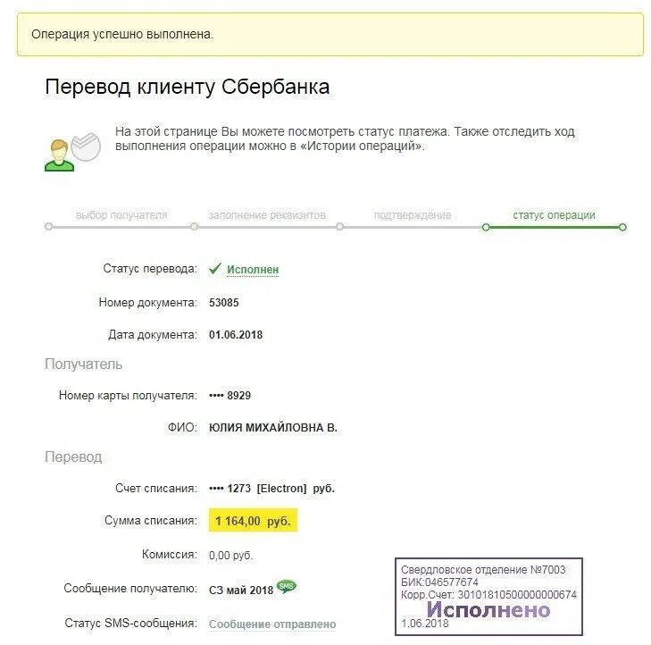Image resolution: width=651 pixels, height=645 pixels.
Task: Click the highlighted 1 164,00 руб. amount
Action: (x=254, y=521)
